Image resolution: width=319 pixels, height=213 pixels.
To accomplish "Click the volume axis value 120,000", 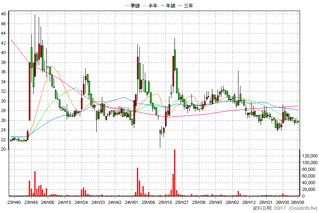I will [310, 156].
